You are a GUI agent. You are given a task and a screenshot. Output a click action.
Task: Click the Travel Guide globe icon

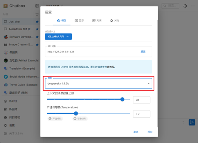point(6,85)
